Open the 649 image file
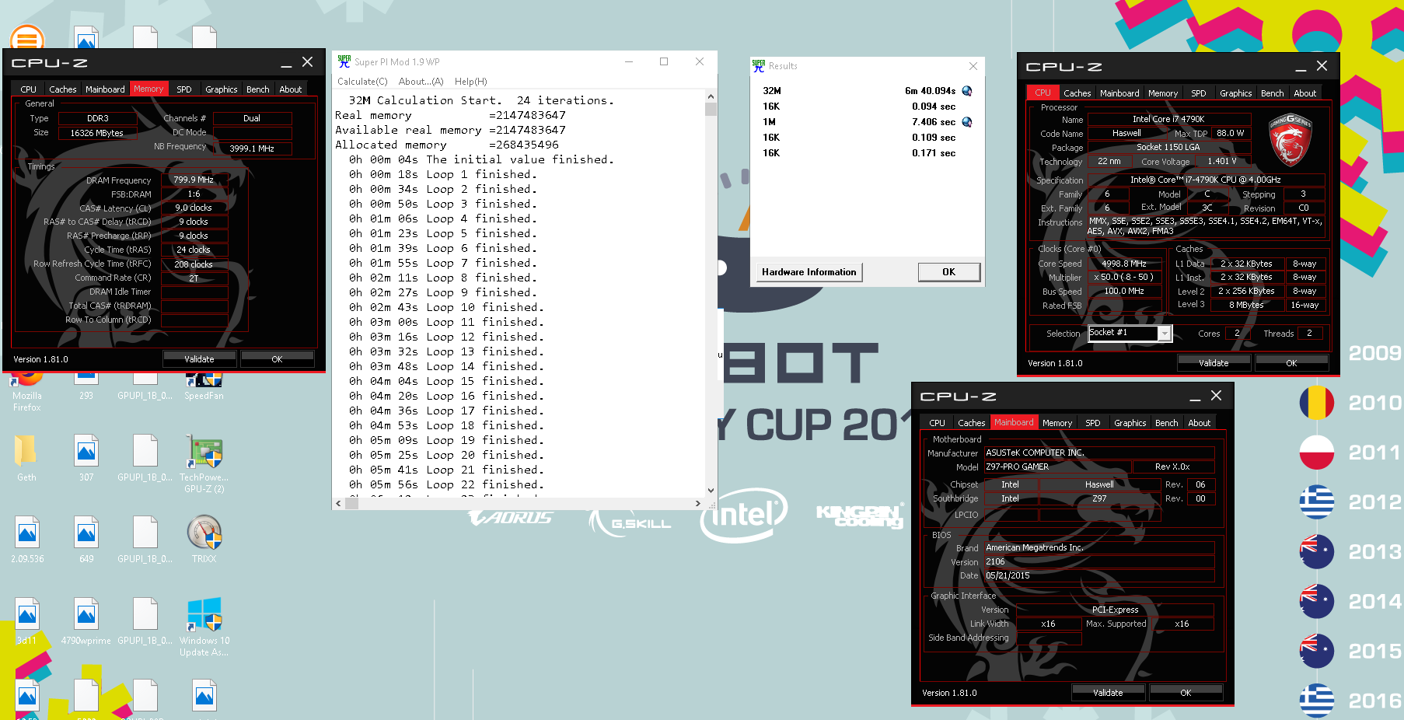 point(86,540)
